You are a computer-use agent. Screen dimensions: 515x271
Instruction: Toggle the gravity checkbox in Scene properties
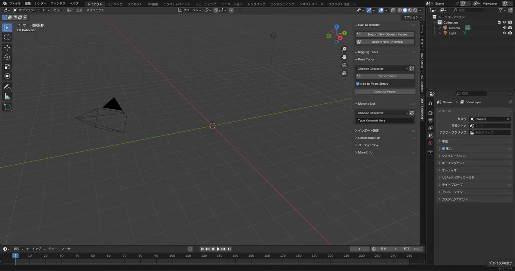pyautogui.click(x=443, y=149)
